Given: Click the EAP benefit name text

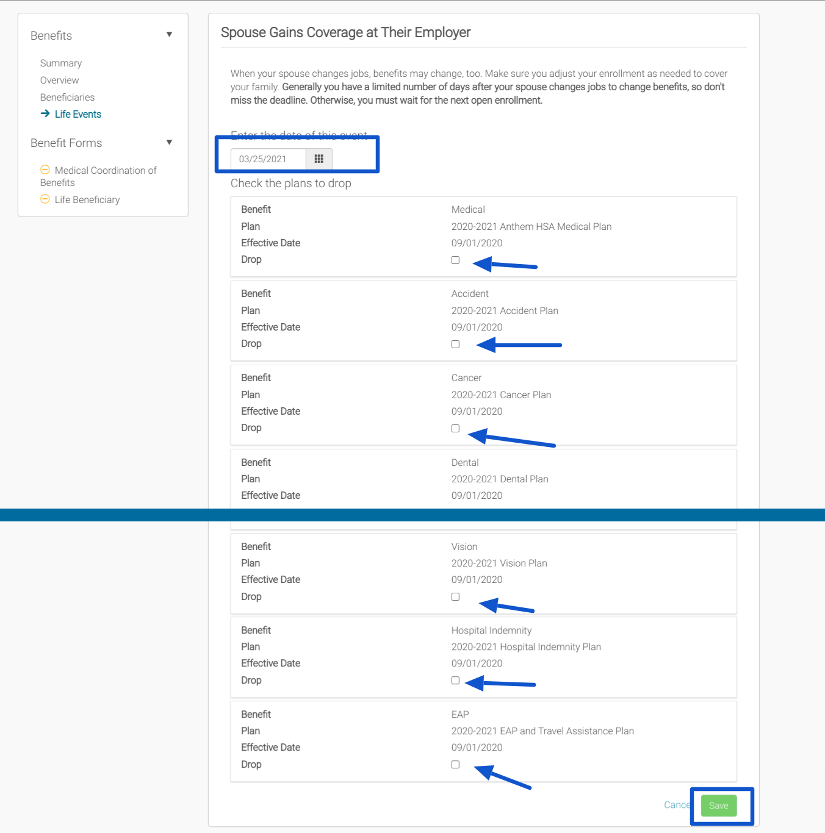Looking at the screenshot, I should point(460,714).
